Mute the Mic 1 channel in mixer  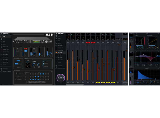tap(68, 42)
